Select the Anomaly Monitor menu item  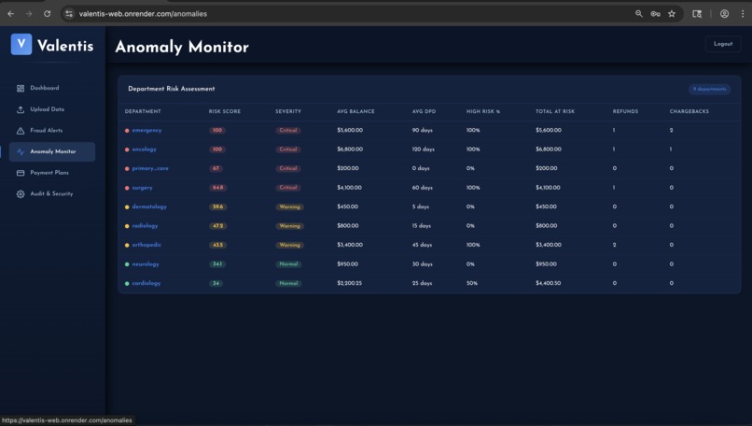52,151
